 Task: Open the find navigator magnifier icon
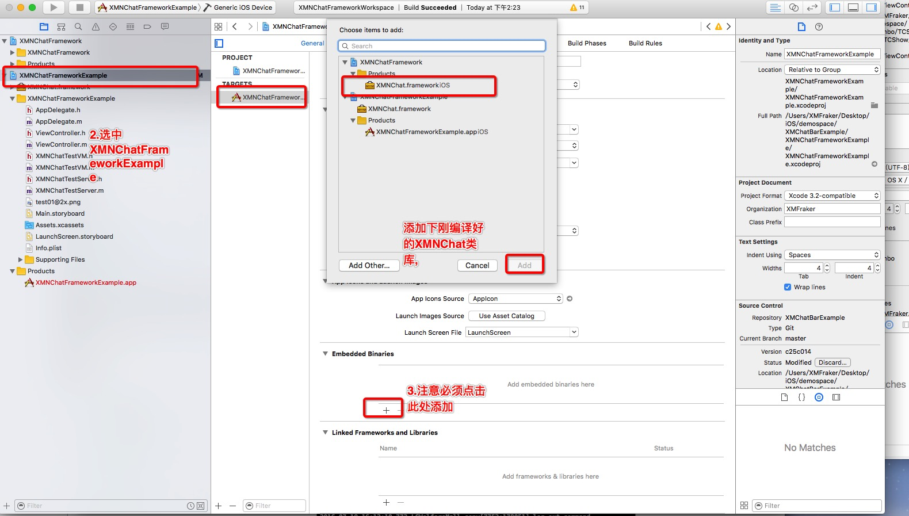(79, 26)
